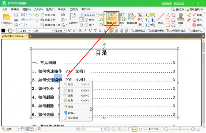
Task: Select the Attach File paperclip tool
Action: point(152,20)
